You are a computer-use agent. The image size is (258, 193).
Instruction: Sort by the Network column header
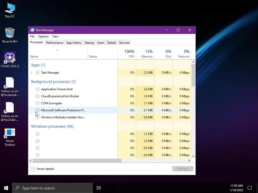point(182,54)
